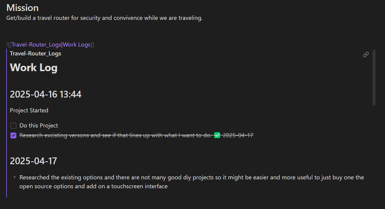
Task: Click the "Do this Project" task text
Action: coord(39,126)
